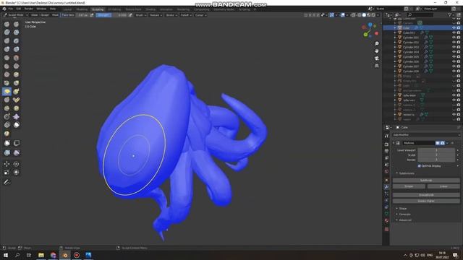Switch to the Modeling workspace tab
Image resolution: width=463 pixels, height=260 pixels.
[x=82, y=9]
